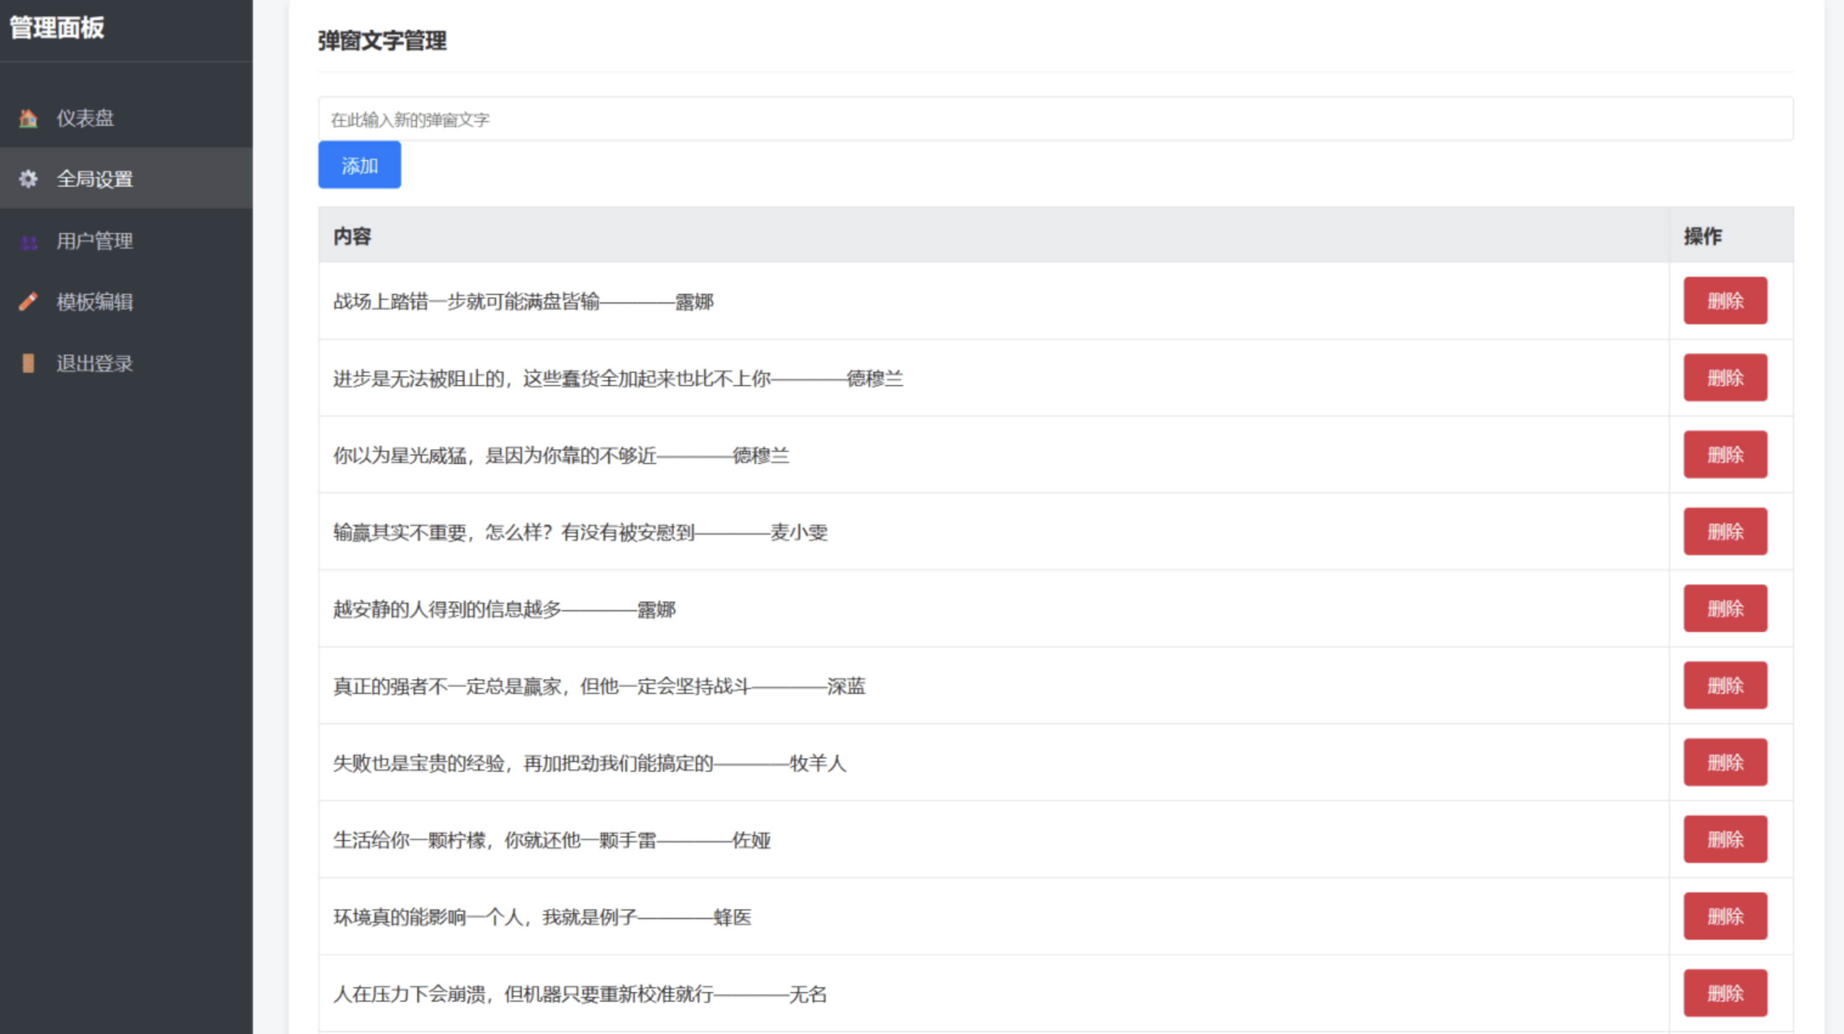This screenshot has width=1844, height=1034.
Task: Delete the 蜂医 environment quote
Action: coord(1725,916)
